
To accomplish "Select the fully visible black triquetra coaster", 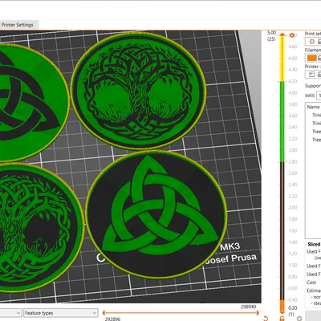I will (x=156, y=215).
